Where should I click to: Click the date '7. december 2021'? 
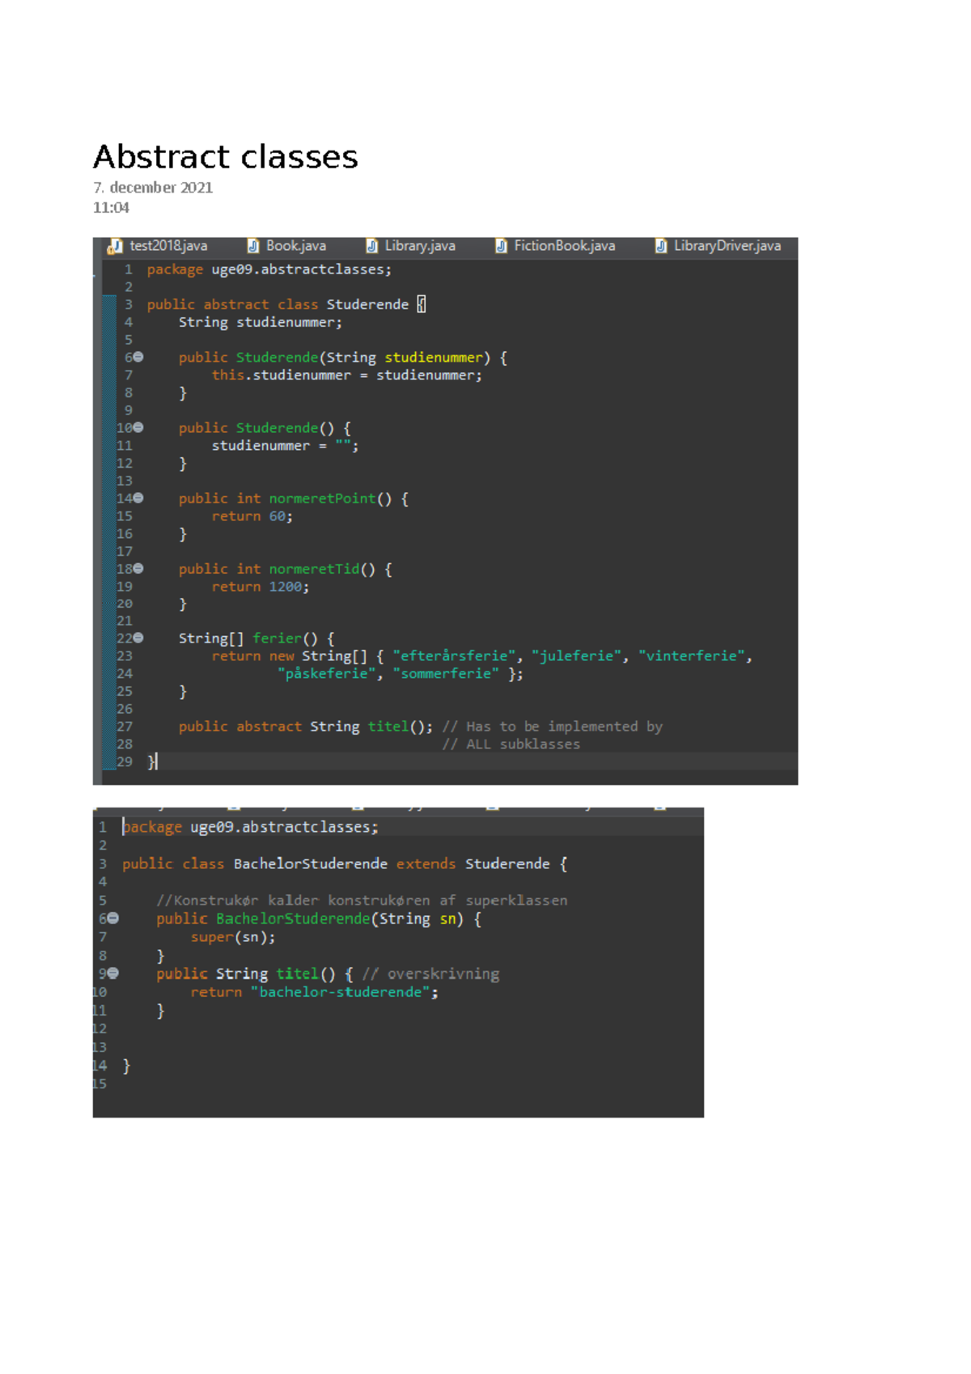coord(153,188)
